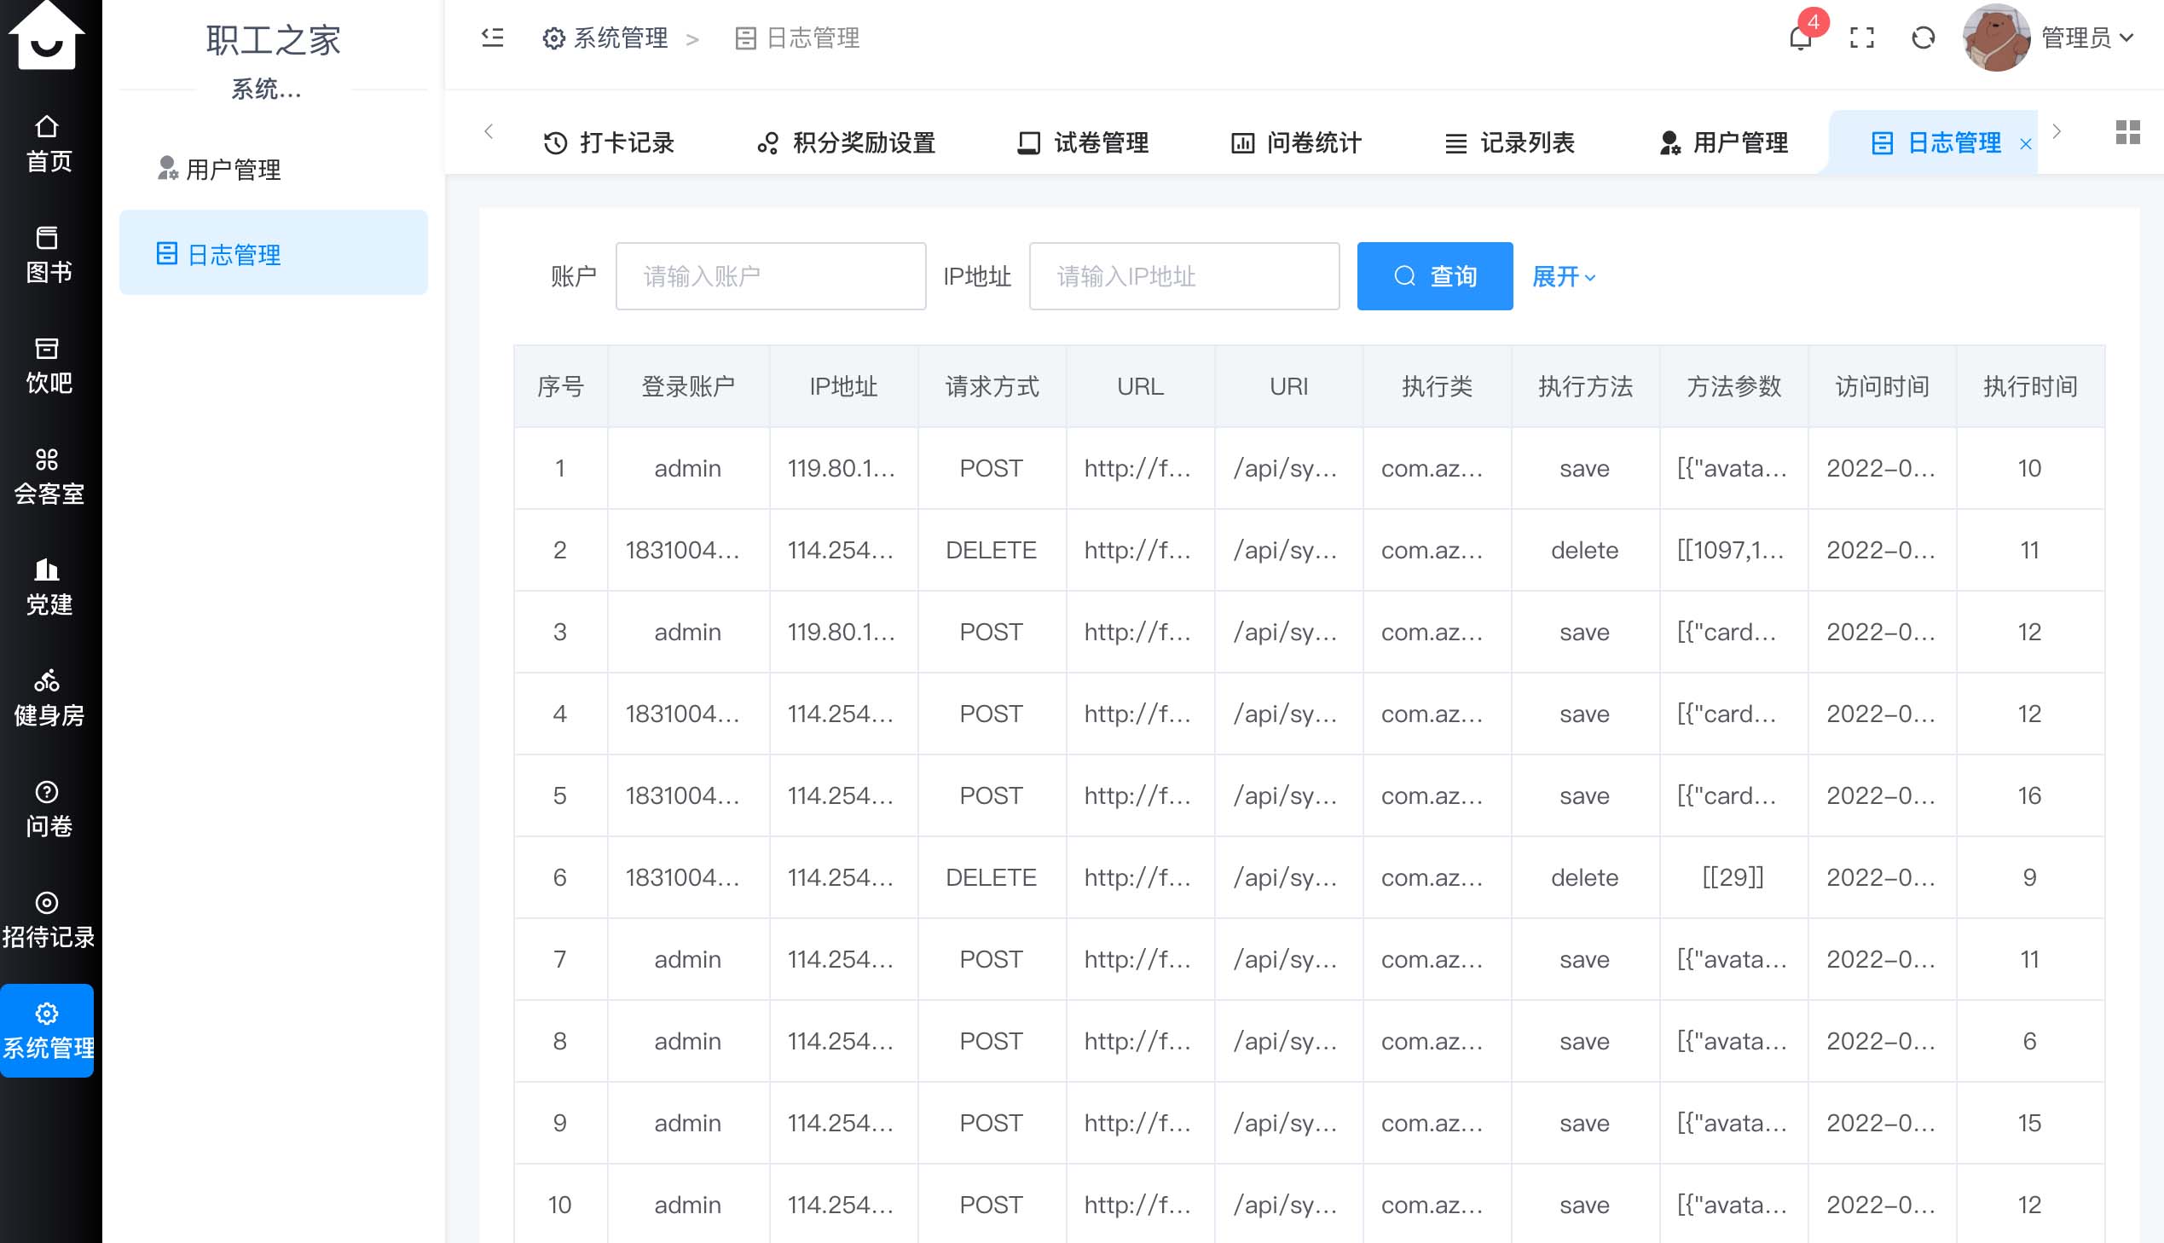Go to 首页 in the left sidebar
This screenshot has height=1243, width=2164.
pyautogui.click(x=48, y=145)
